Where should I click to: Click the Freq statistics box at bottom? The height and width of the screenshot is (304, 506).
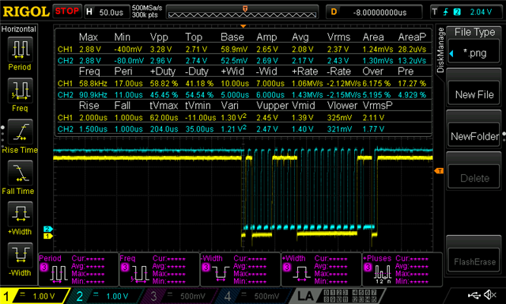coord(160,269)
